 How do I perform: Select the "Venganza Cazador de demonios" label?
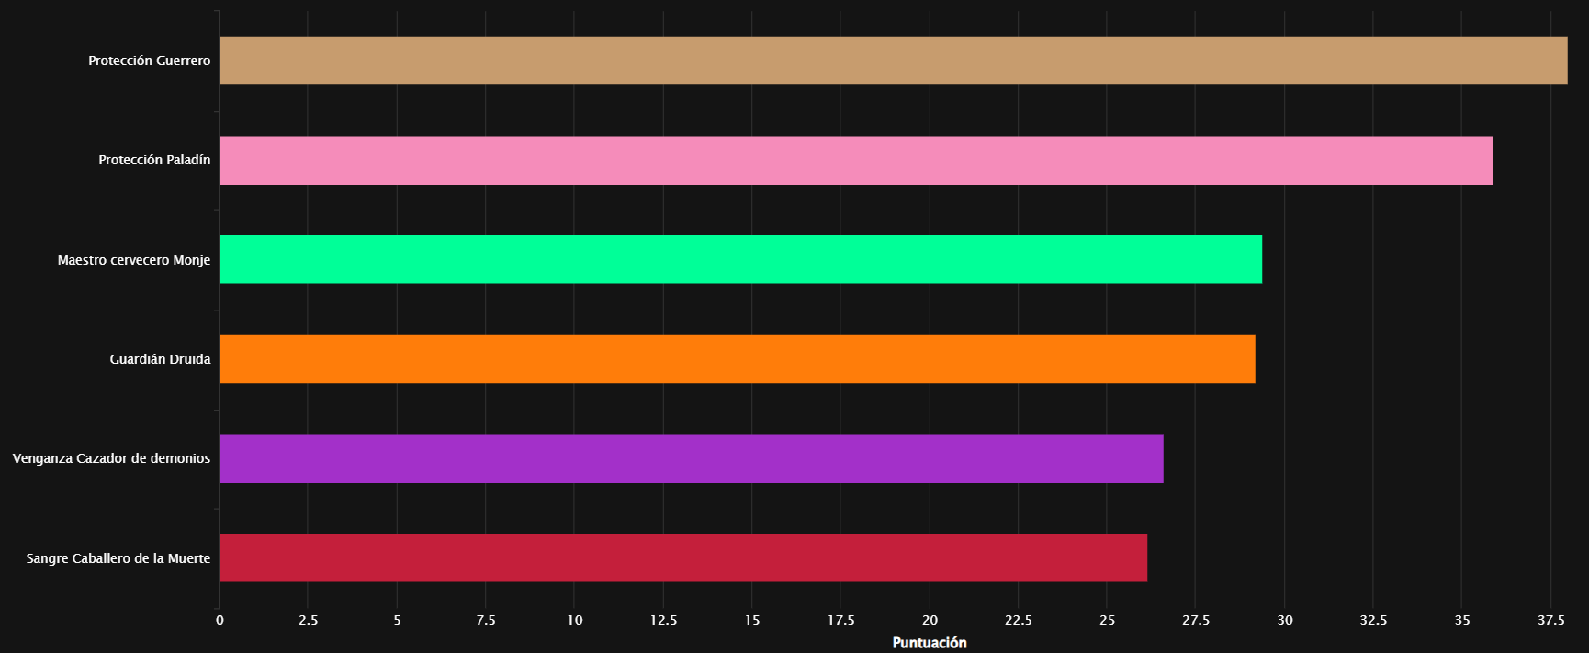coord(111,458)
